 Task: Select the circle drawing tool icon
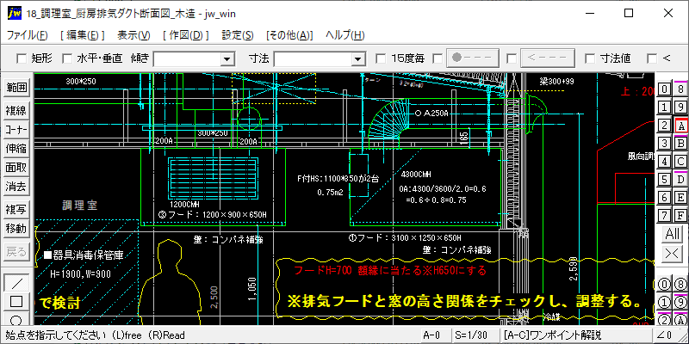(x=16, y=318)
